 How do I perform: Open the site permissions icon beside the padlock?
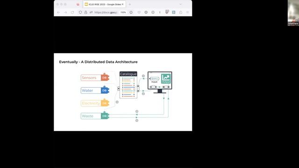click(x=91, y=12)
